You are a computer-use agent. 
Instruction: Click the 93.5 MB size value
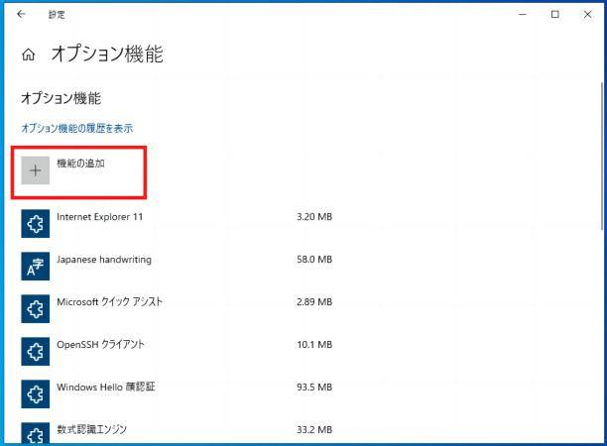(x=314, y=387)
